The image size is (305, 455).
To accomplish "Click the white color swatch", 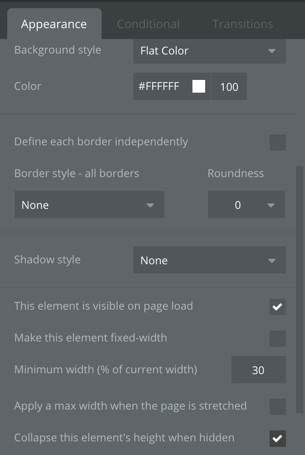I will 199,86.
